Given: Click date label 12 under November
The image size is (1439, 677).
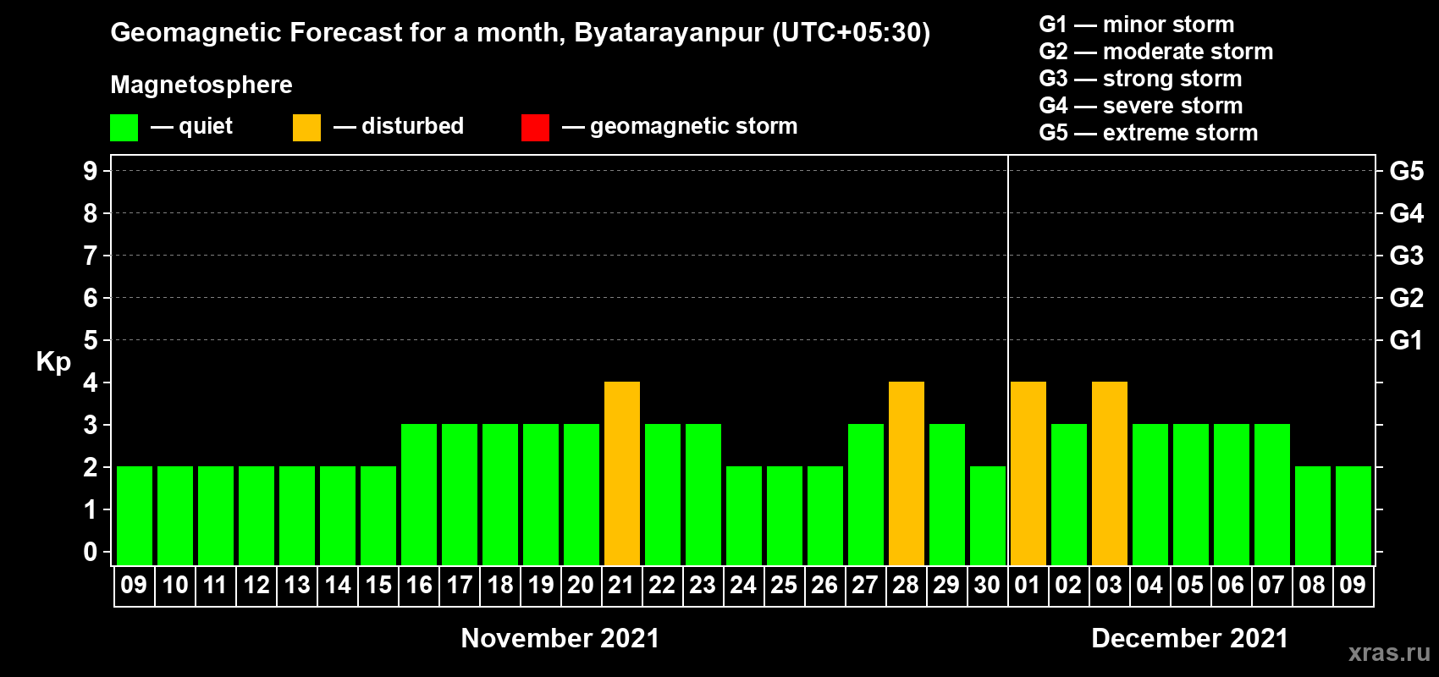Looking at the screenshot, I should click(256, 586).
